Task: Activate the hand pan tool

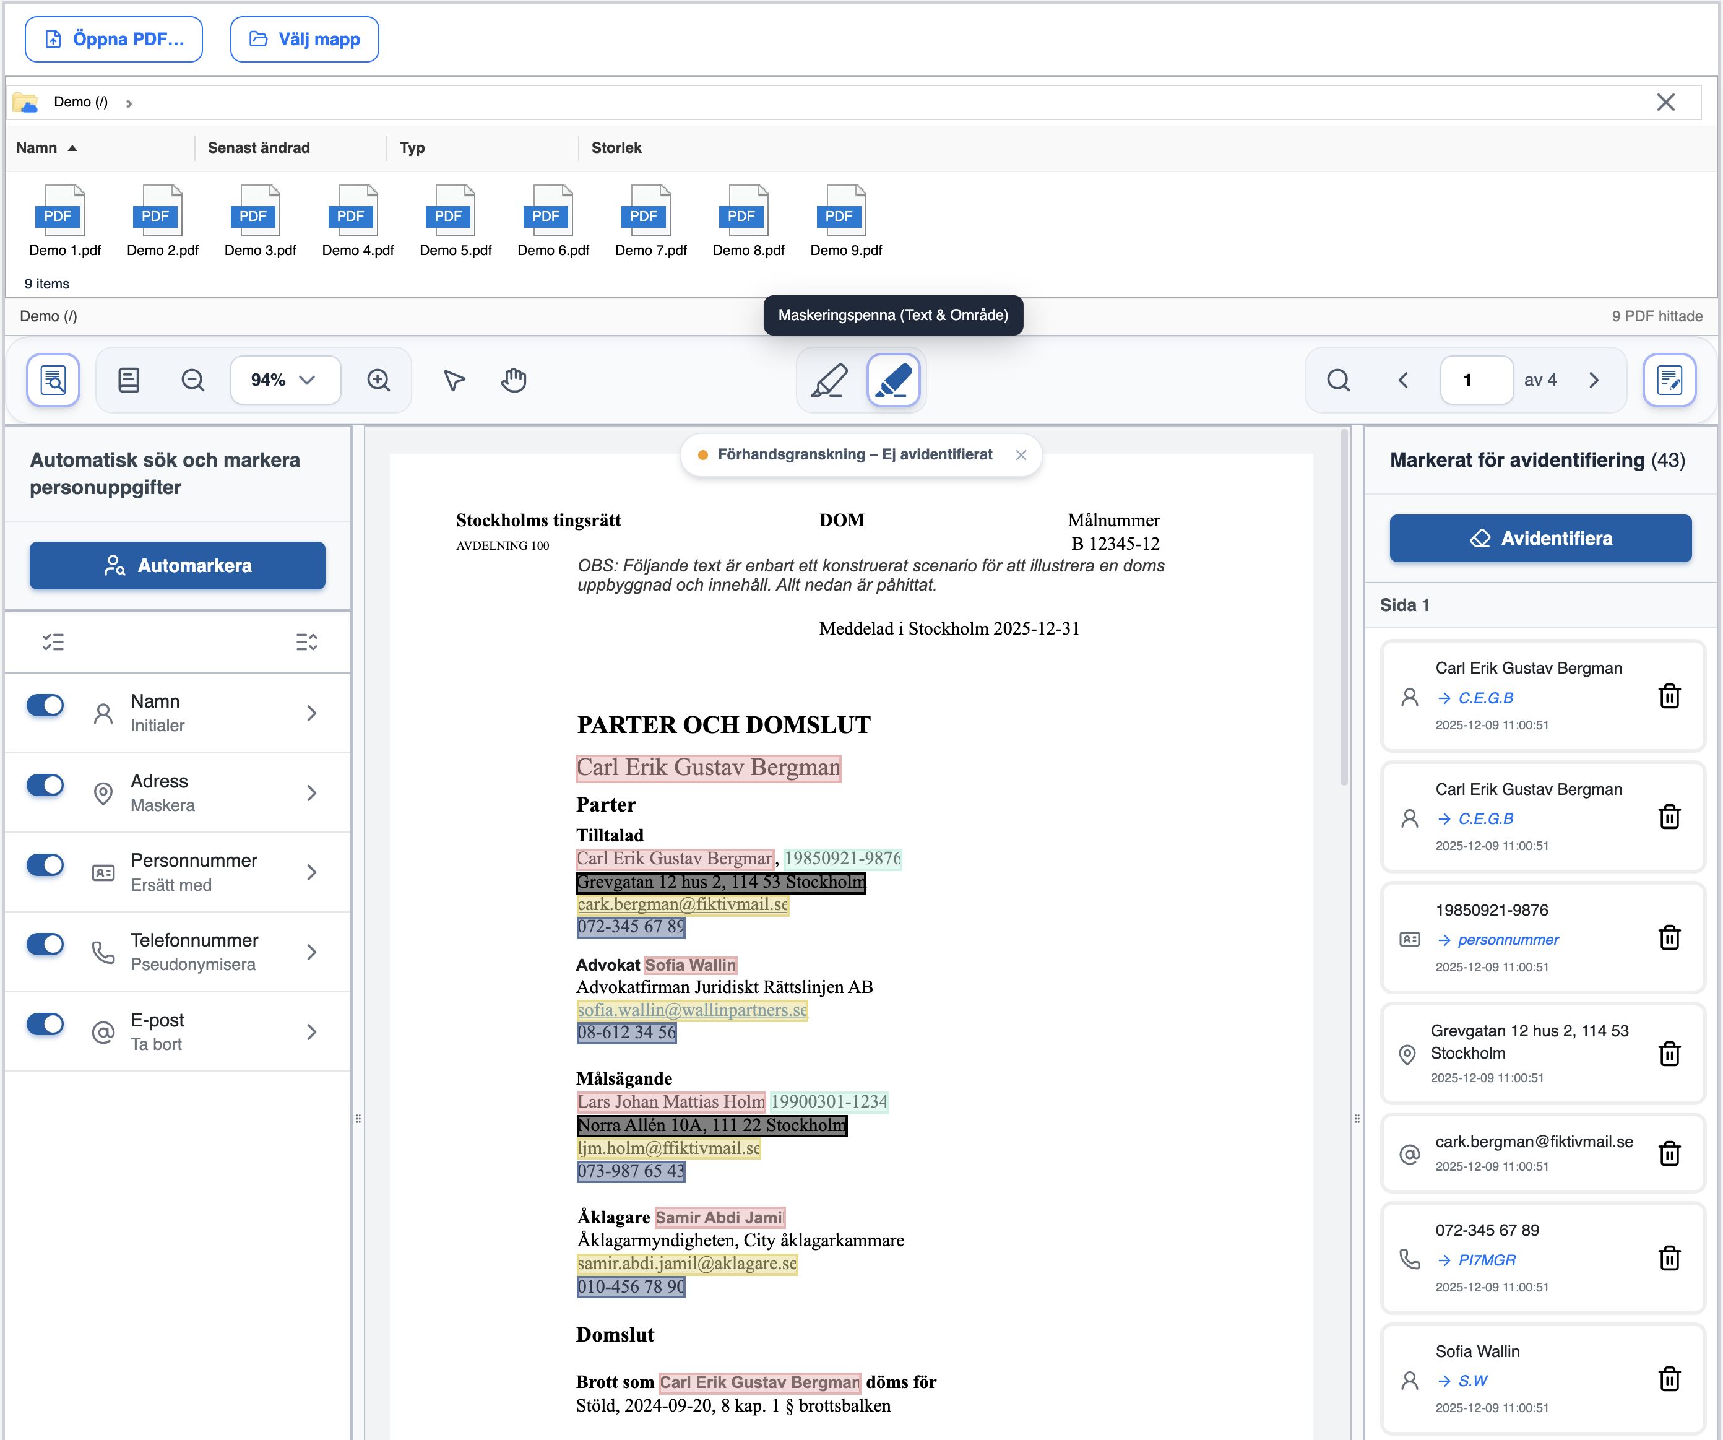Action: [514, 380]
